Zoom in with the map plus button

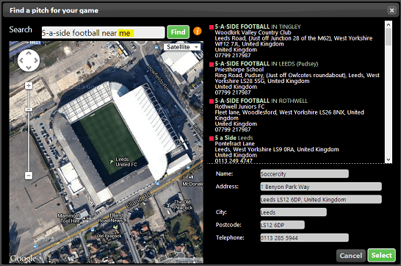(29, 85)
